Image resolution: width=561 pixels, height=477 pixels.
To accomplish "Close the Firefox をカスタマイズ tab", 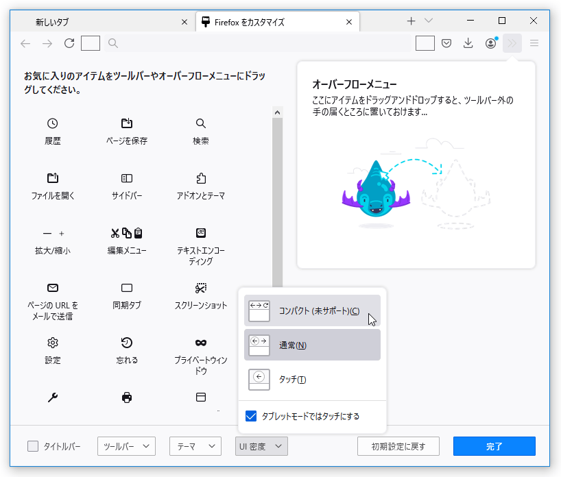I will pyautogui.click(x=349, y=22).
